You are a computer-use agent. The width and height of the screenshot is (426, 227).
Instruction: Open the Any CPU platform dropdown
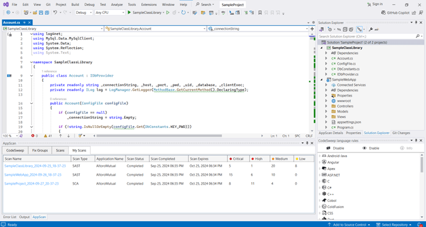[x=110, y=13]
